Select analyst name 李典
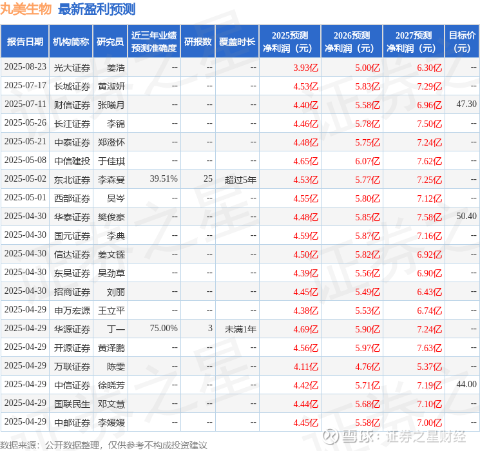The image size is (480, 451). coord(116,236)
